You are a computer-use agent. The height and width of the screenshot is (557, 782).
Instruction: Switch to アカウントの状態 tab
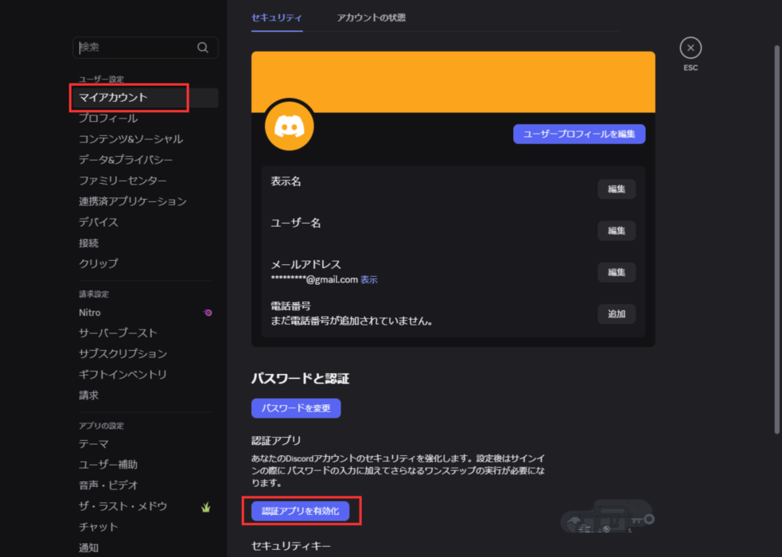tap(371, 18)
